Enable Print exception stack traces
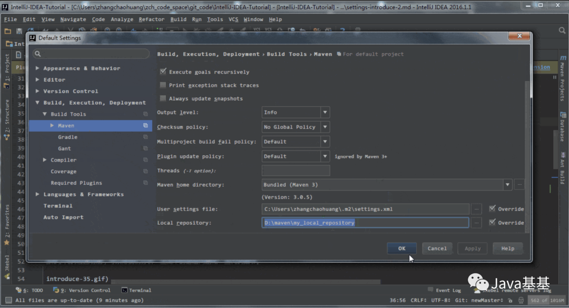This screenshot has width=569, height=308. point(163,85)
